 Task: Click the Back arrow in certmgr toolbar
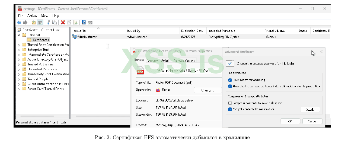(19, 23)
